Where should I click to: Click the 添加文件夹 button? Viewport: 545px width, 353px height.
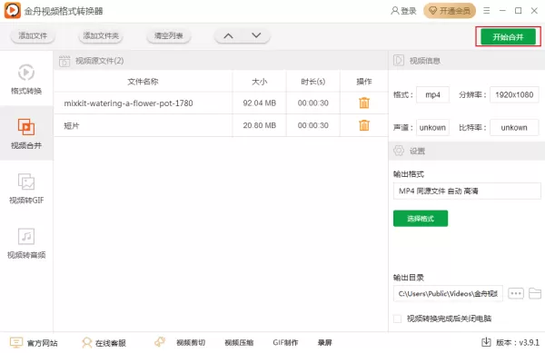coord(101,35)
